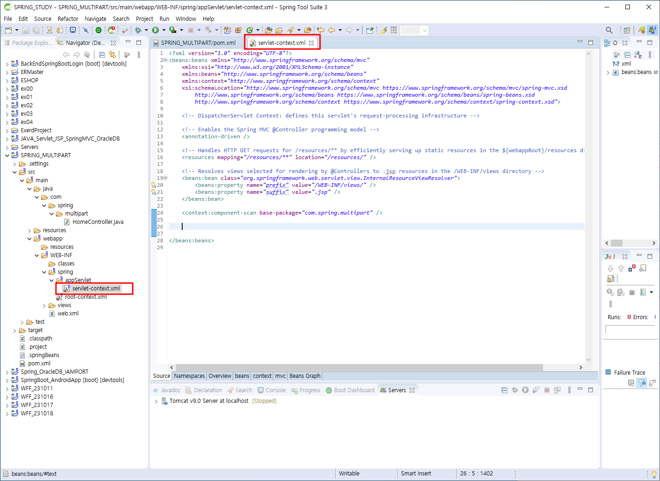Open the Refactor menu
This screenshot has height=481, width=660.
[68, 19]
